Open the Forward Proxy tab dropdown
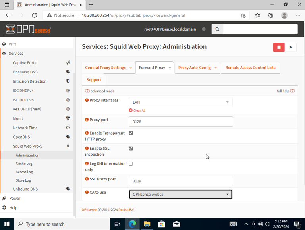Image resolution: width=305 pixels, height=230 pixels. click(170, 68)
